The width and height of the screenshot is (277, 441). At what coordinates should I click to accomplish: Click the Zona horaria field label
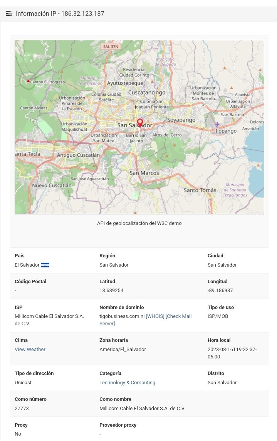[x=114, y=340]
